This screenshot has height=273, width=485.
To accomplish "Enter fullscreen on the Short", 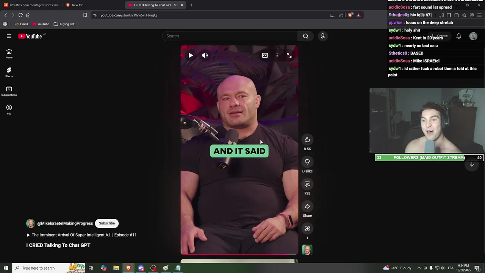I will pyautogui.click(x=289, y=55).
